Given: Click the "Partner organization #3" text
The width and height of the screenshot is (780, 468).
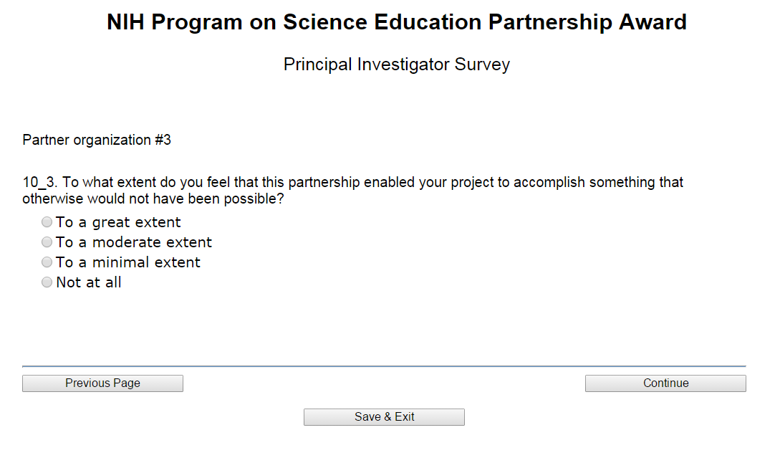Looking at the screenshot, I should [x=97, y=140].
